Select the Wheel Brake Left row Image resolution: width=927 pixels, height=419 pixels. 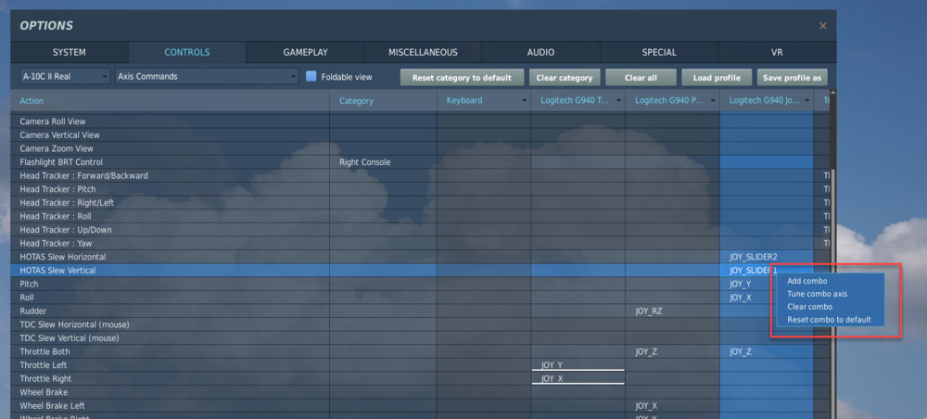420,406
